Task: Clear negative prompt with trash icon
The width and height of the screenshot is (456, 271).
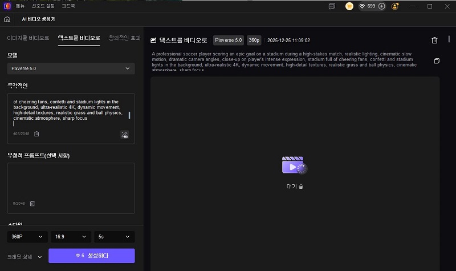Action: tap(32, 204)
